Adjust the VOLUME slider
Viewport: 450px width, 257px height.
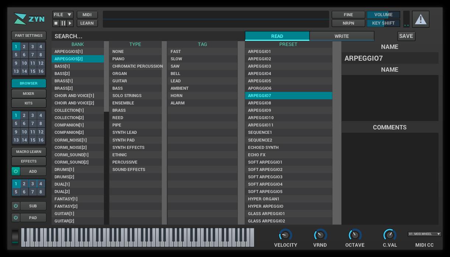383,15
